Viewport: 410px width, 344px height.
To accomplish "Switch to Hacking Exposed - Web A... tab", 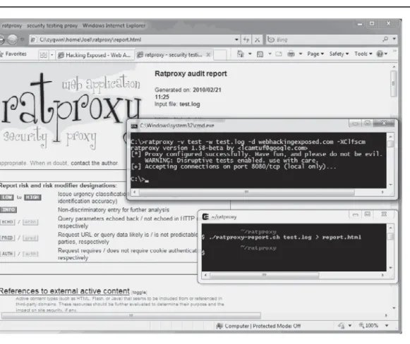I will click(95, 55).
